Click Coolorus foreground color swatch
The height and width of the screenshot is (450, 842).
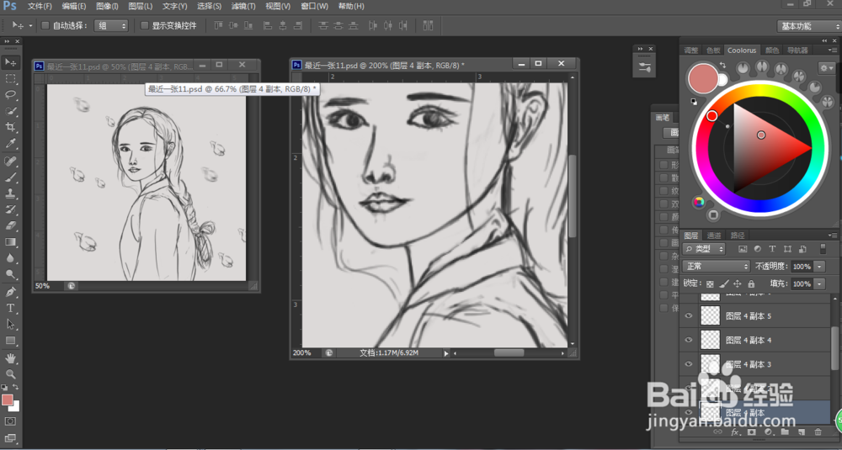[x=703, y=78]
